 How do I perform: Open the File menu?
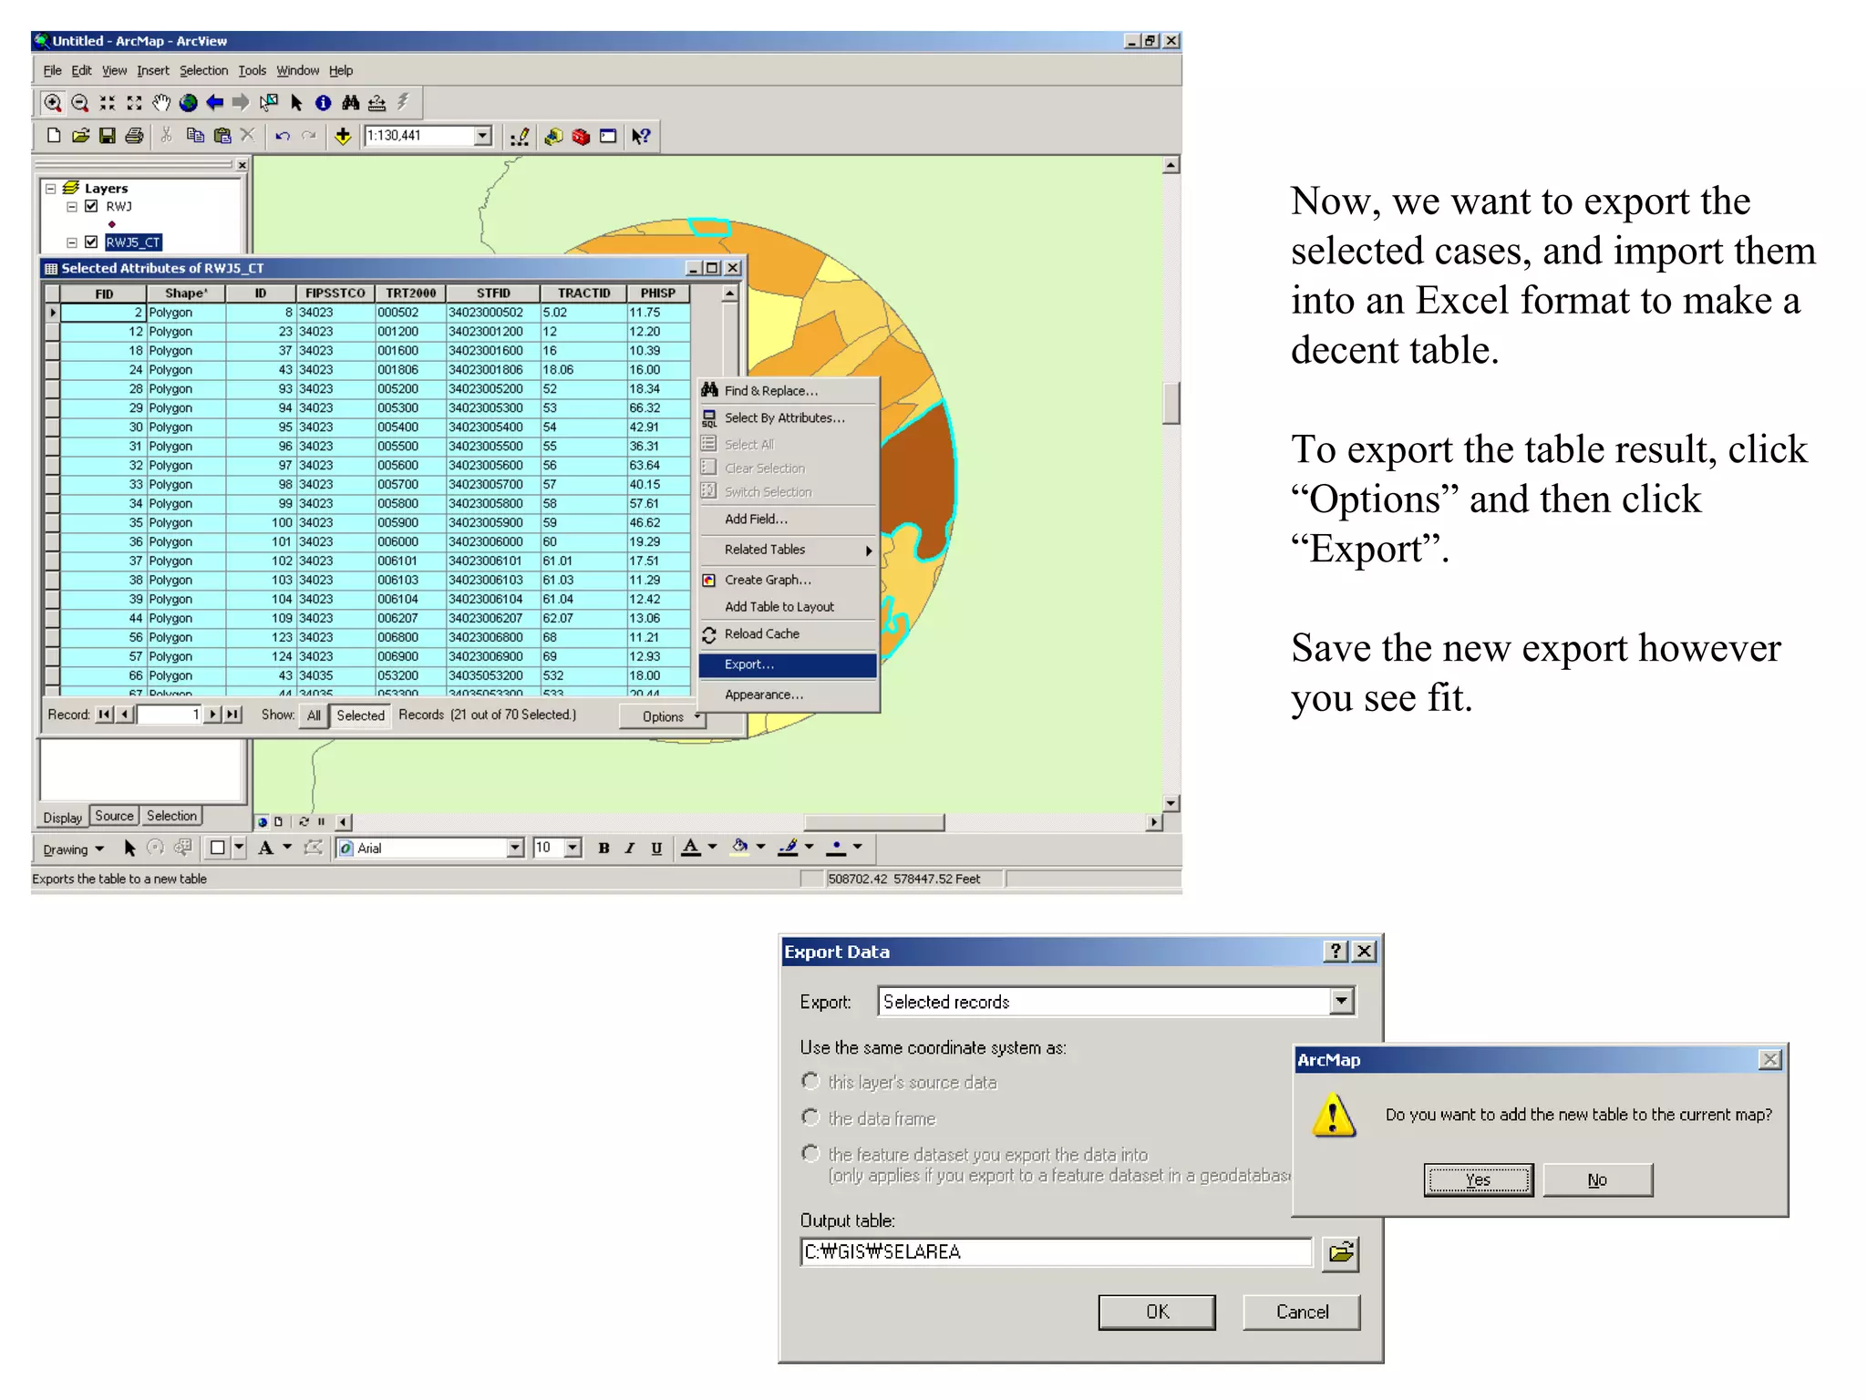point(52,70)
